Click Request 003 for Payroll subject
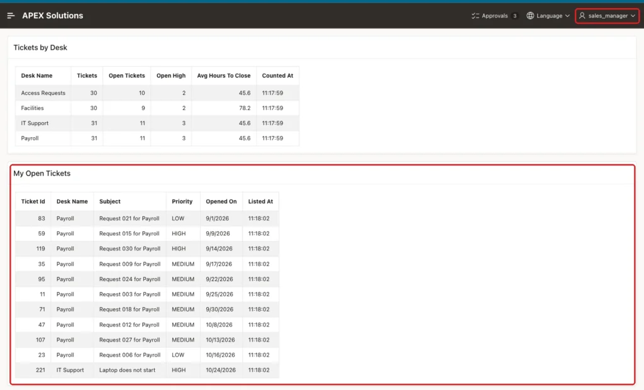 (x=130, y=294)
